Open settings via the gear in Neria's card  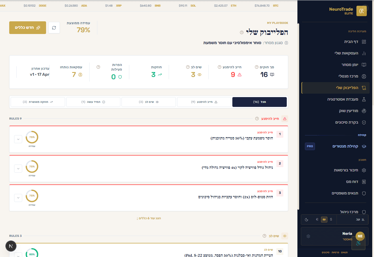pos(308,236)
